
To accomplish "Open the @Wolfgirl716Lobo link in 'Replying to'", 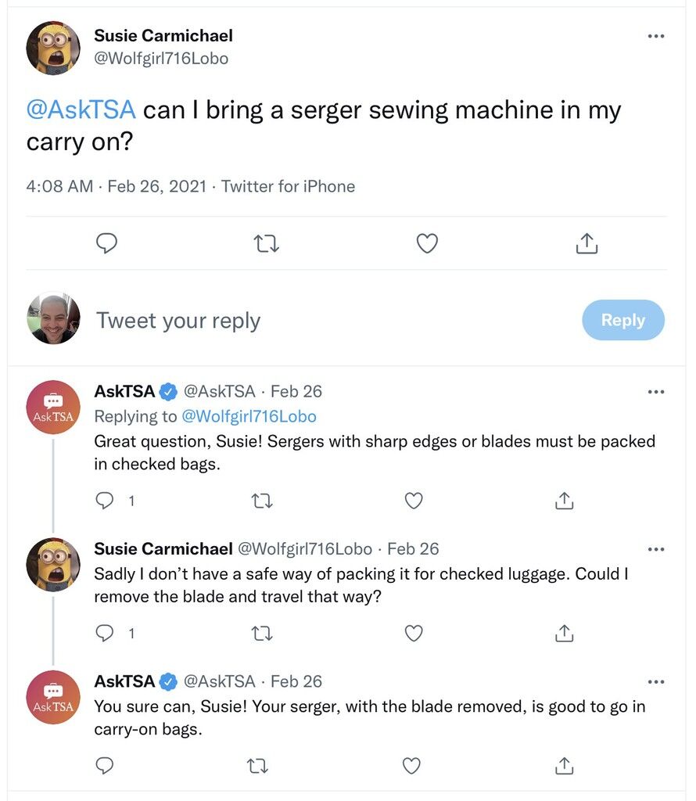I will (x=249, y=416).
